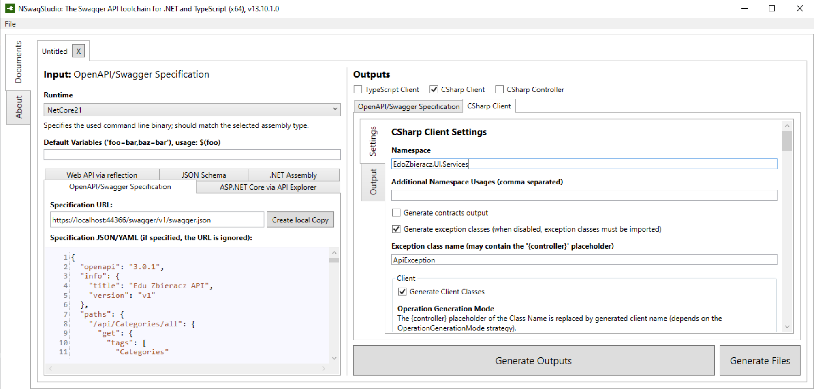The width and height of the screenshot is (814, 389).
Task: Select OpenAPI/Swagger Specification input tab
Action: click(x=120, y=187)
